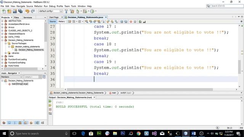The height and width of the screenshot is (137, 244).
Task: Click the Run Project play icon
Action: (78, 11)
